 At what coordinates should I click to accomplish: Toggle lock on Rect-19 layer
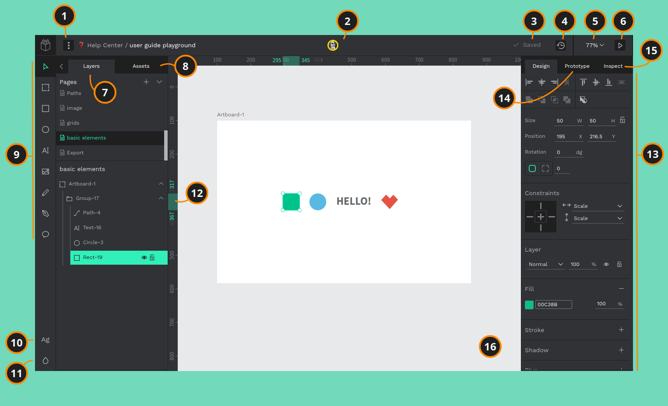coord(152,258)
